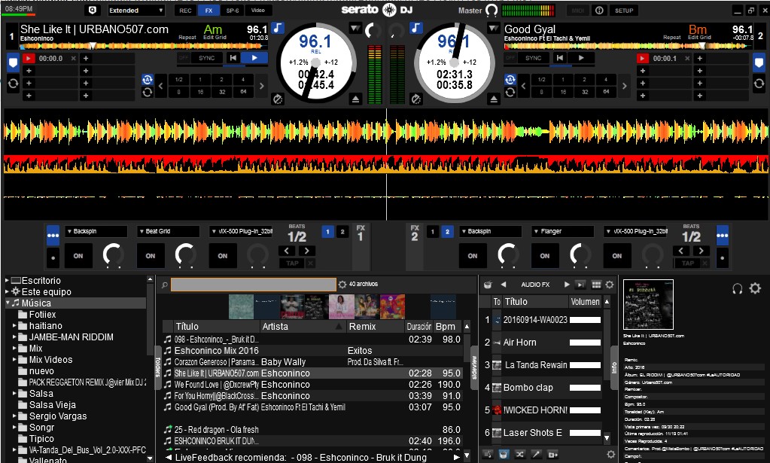Switch to the FX panel tab
Viewport: 770px width, 463px height.
tap(208, 11)
